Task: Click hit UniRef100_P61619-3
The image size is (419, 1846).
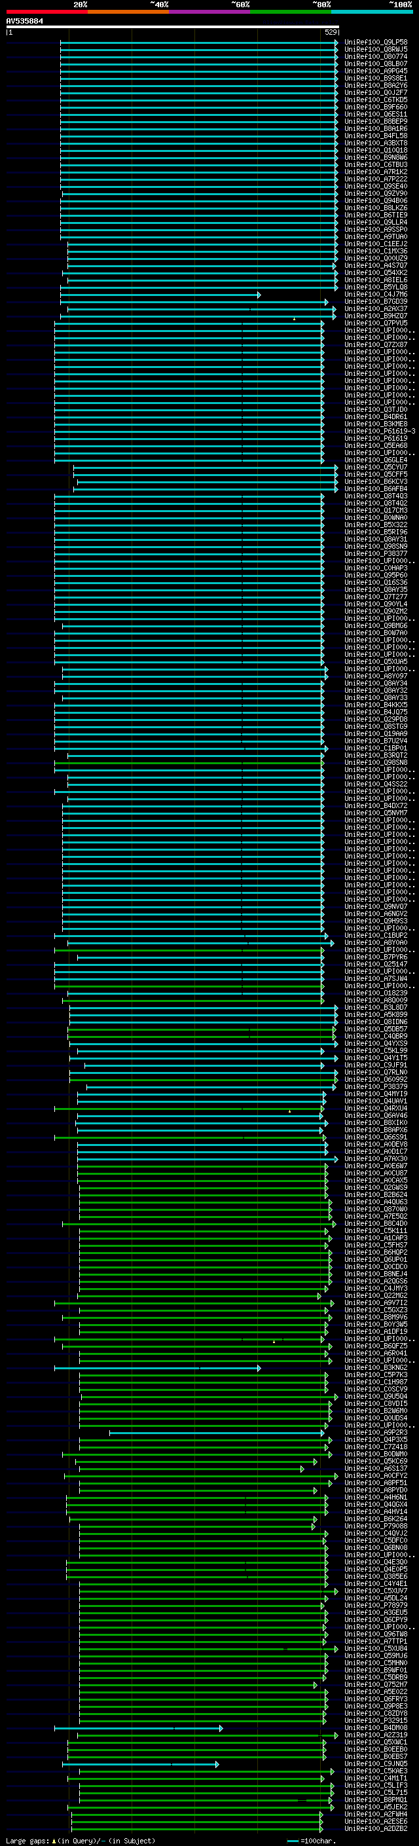Action: 380,431
